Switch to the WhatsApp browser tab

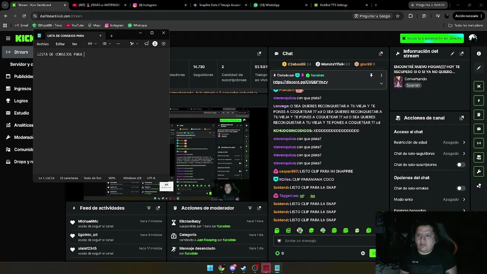[x=281, y=5]
